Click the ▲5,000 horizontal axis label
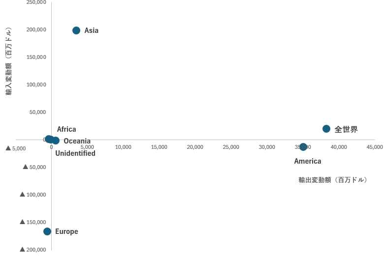 (x=16, y=148)
